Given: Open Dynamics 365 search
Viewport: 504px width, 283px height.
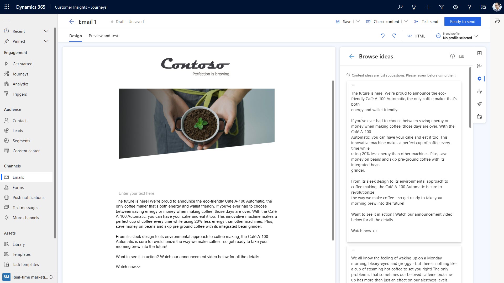Looking at the screenshot, I should pos(400,7).
